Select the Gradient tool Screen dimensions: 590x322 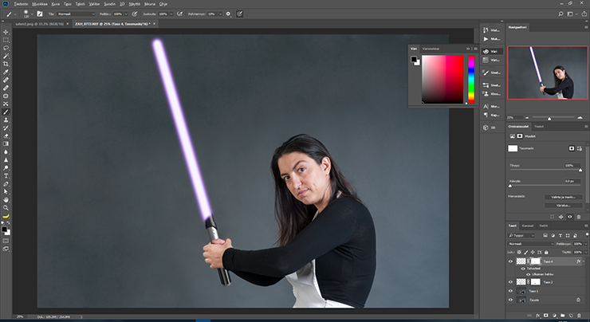click(6, 143)
